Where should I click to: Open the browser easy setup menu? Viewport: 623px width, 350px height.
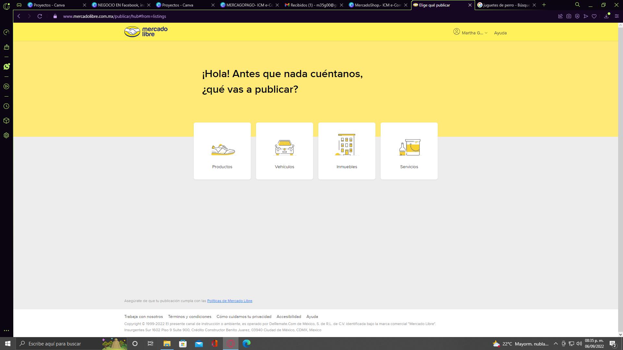click(x=617, y=16)
